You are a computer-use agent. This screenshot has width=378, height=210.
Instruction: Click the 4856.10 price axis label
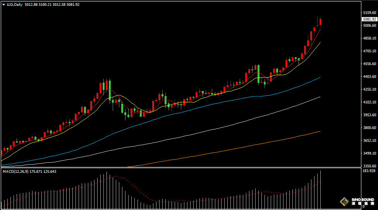coord(369,38)
